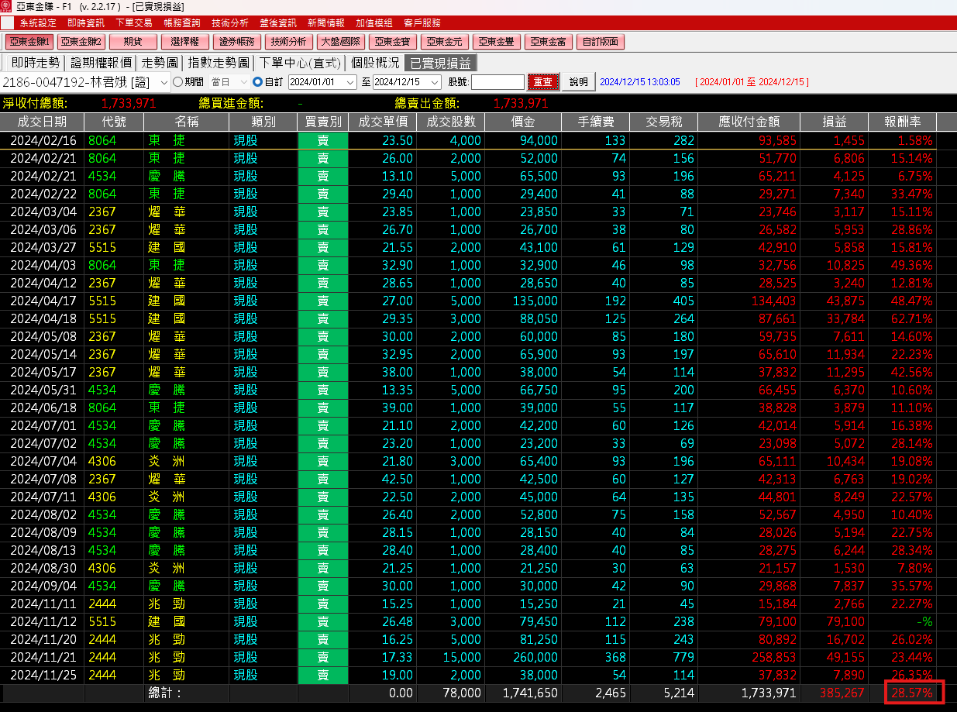Click the 股號 stock code input field
This screenshot has width=957, height=712.
tap(497, 82)
